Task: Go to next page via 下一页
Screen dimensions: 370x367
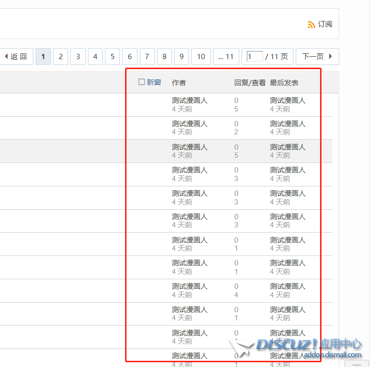Action: click(x=317, y=57)
